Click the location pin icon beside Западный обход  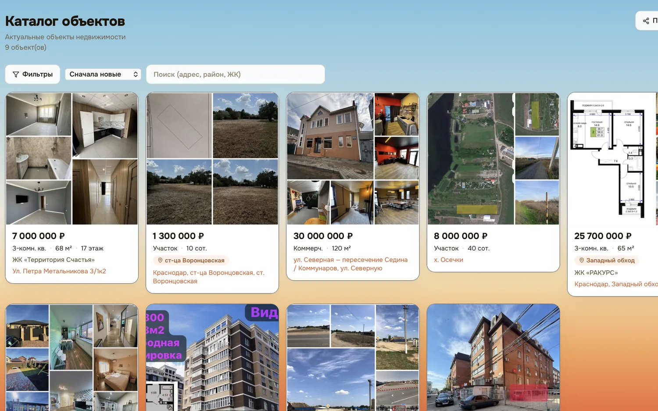click(582, 260)
